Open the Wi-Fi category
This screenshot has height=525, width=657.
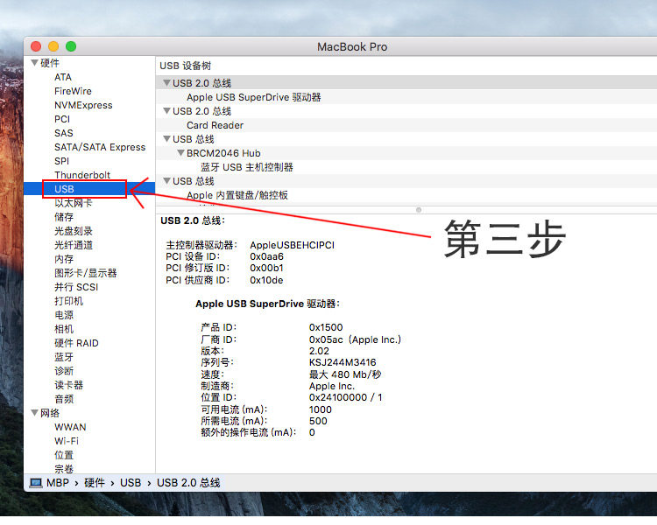coord(67,441)
